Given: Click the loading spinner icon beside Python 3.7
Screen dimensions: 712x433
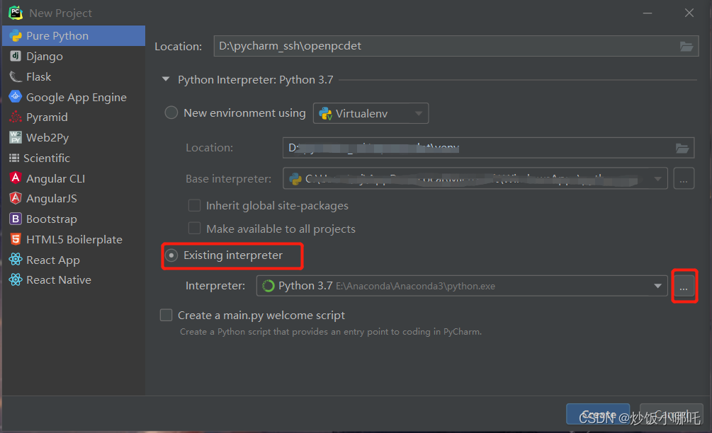Looking at the screenshot, I should click(269, 286).
